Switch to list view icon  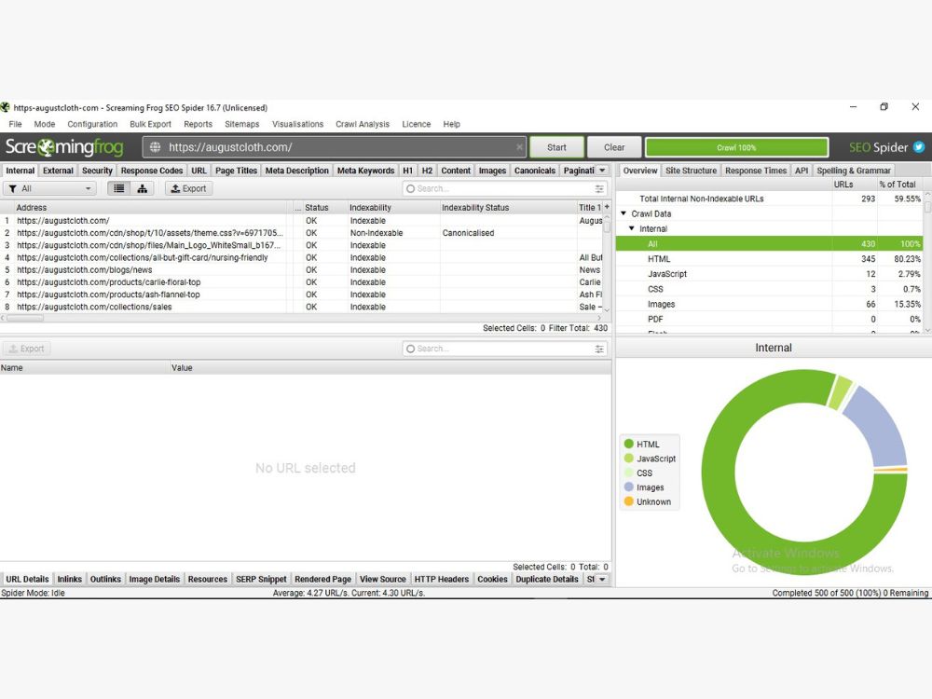119,188
